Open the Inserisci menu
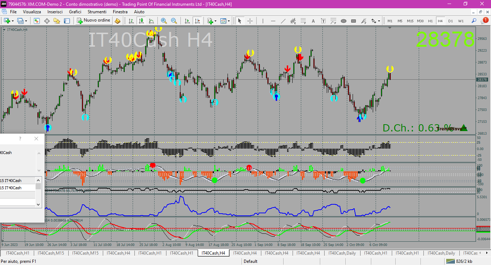 pyautogui.click(x=55, y=12)
